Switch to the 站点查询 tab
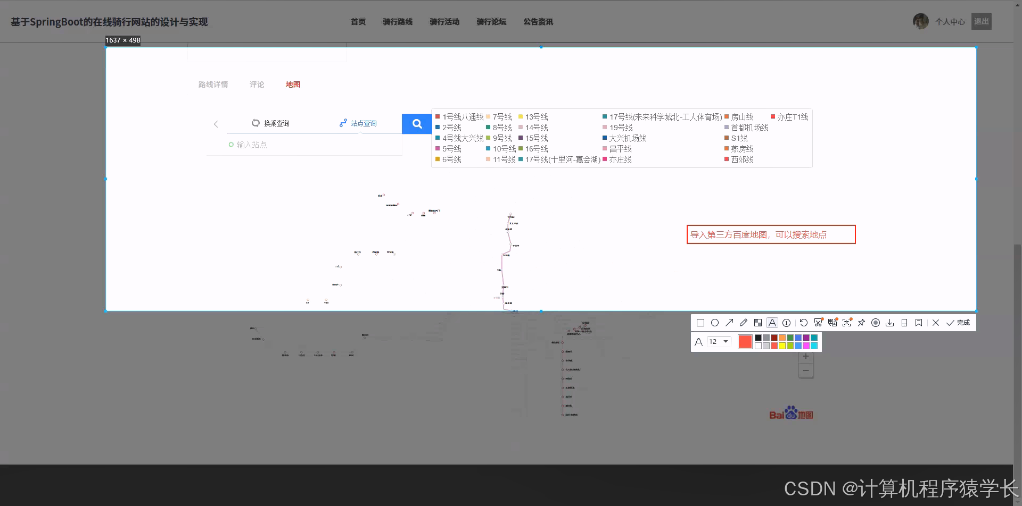The width and height of the screenshot is (1022, 506). [x=364, y=123]
